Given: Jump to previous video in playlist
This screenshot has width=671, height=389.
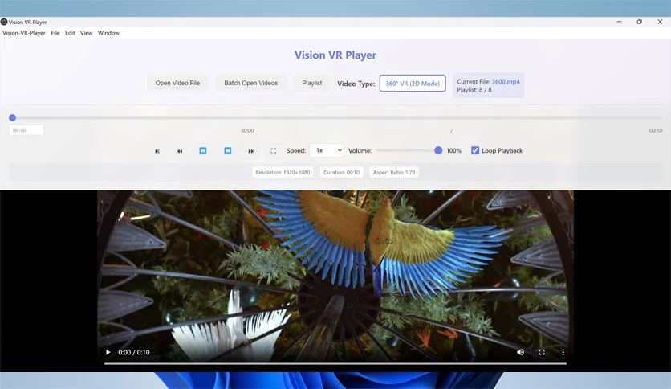Looking at the screenshot, I should pos(179,151).
